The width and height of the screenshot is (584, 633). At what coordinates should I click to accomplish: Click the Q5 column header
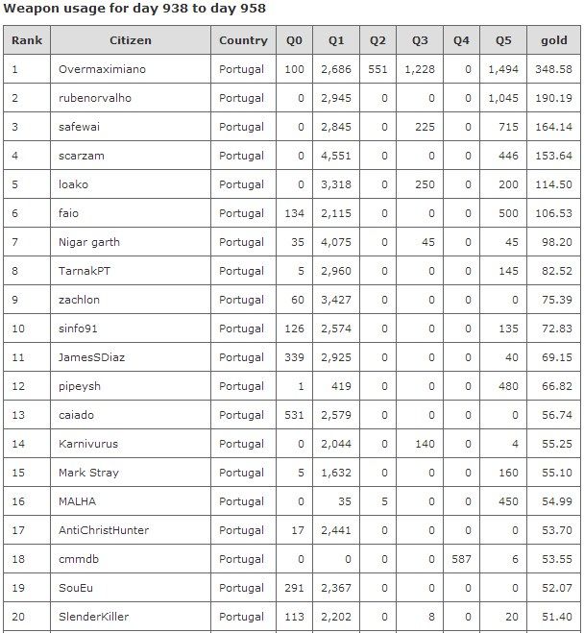[x=503, y=40]
